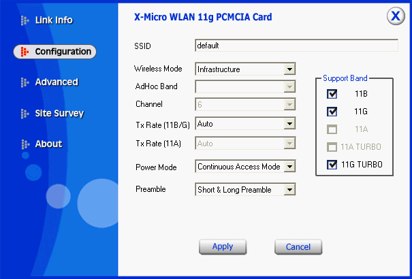This screenshot has width=412, height=279.
Task: Click the dotted icon beside Site Survey
Action: pyautogui.click(x=25, y=114)
